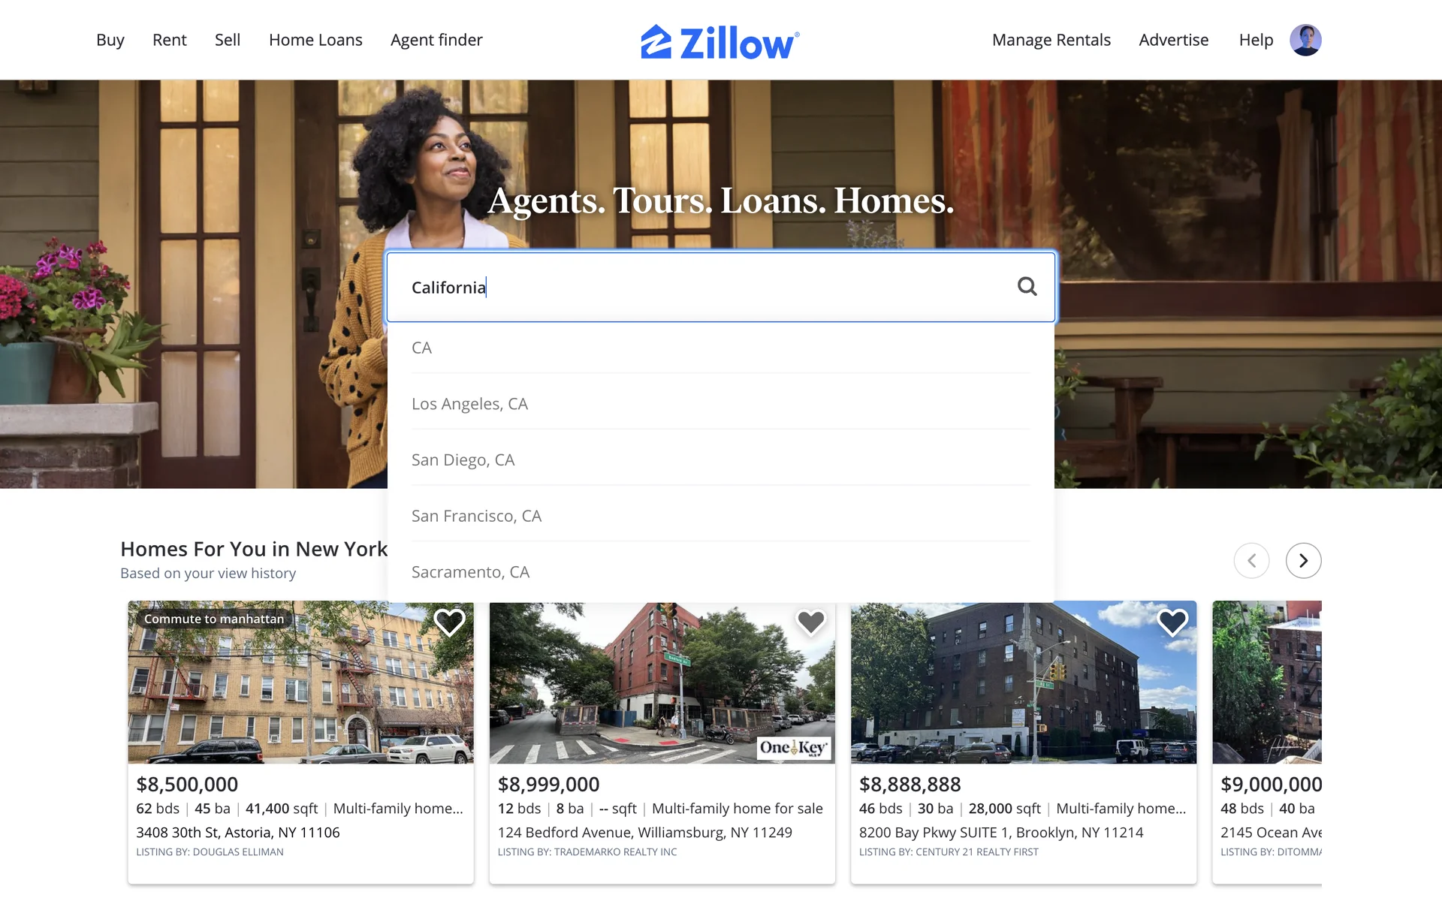Select CA suggestion from dropdown

721,348
